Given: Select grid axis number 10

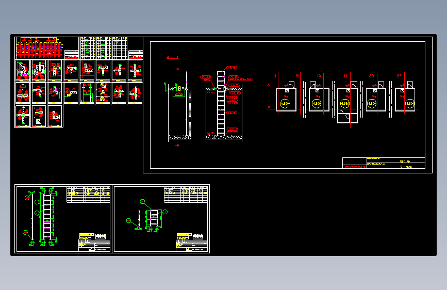Looking at the screenshot, I should coord(319,76).
